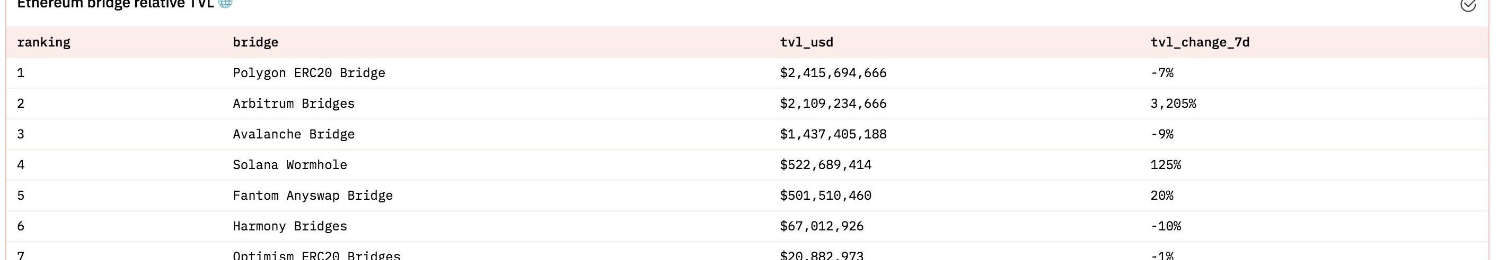This screenshot has width=1498, height=260.
Task: Sort by the tvl_usd column header
Action: (806, 42)
